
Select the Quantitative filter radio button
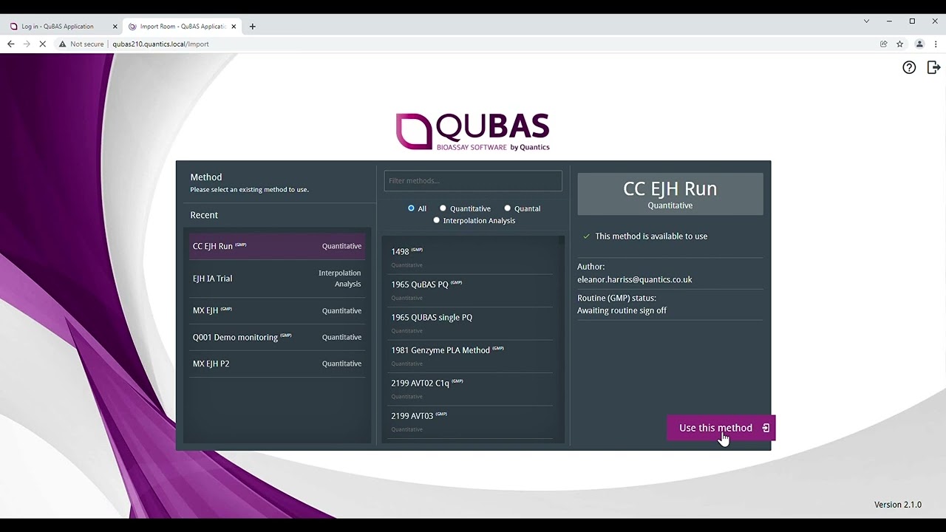443,208
